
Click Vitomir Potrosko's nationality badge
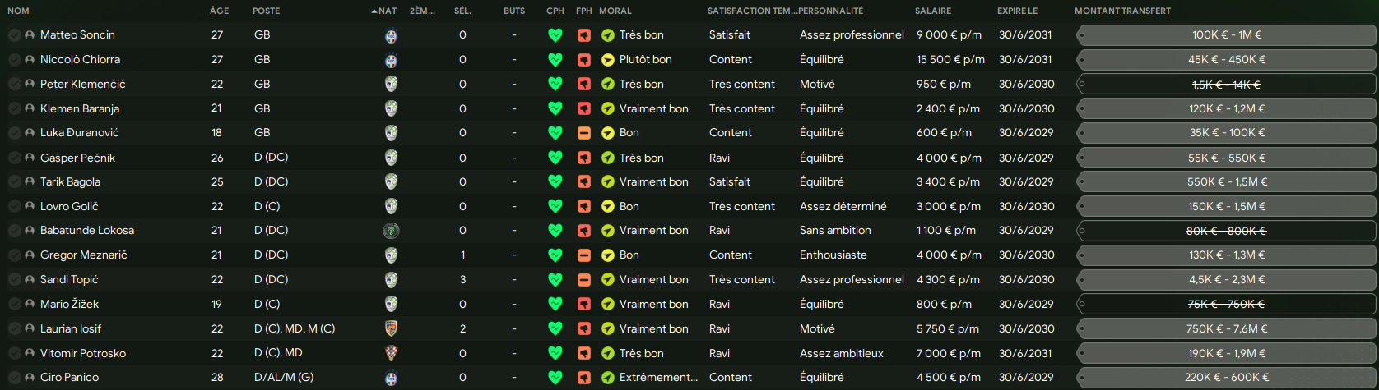coord(391,353)
